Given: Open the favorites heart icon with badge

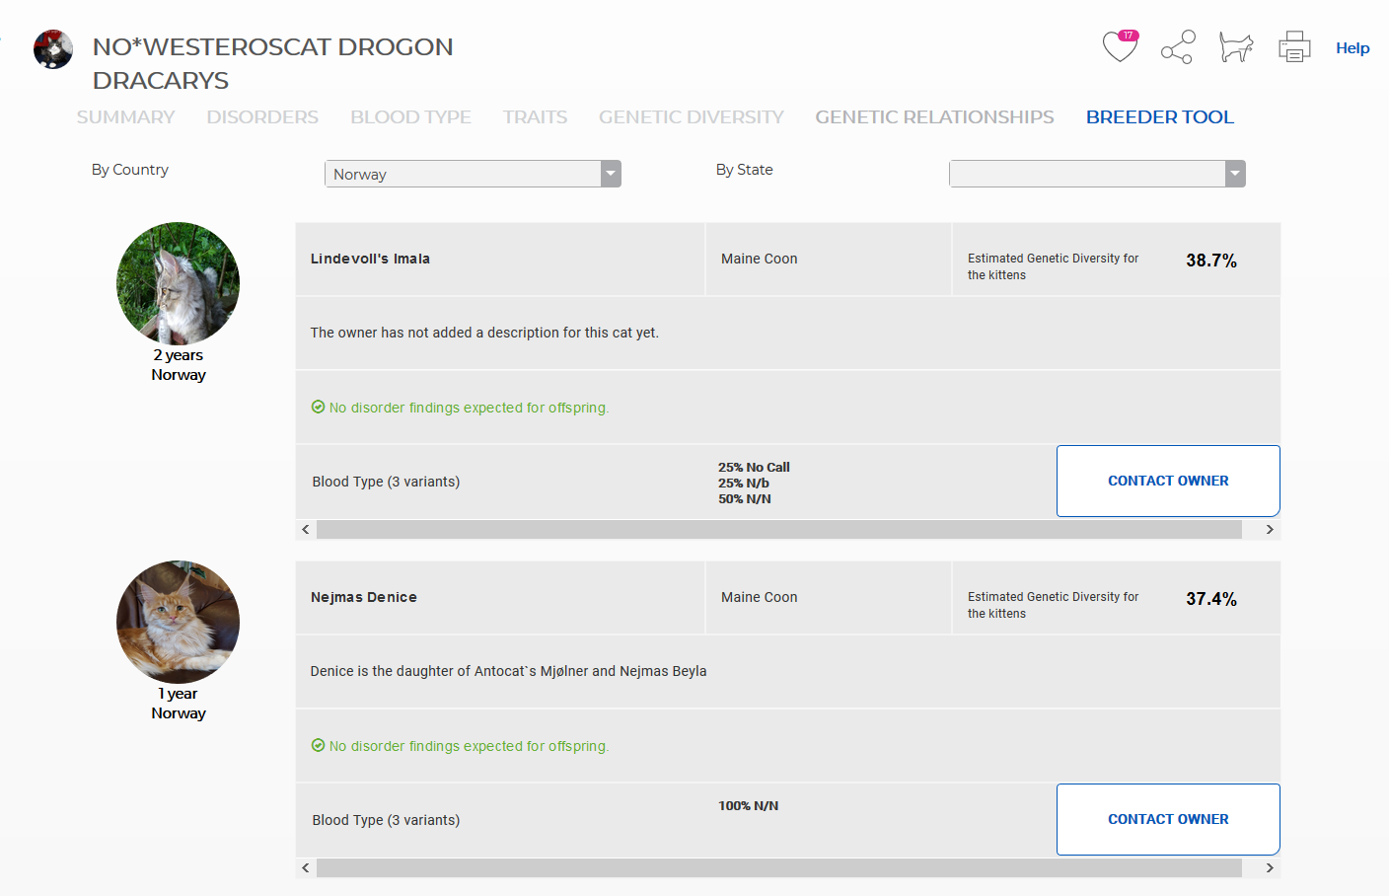Looking at the screenshot, I should click(1121, 46).
